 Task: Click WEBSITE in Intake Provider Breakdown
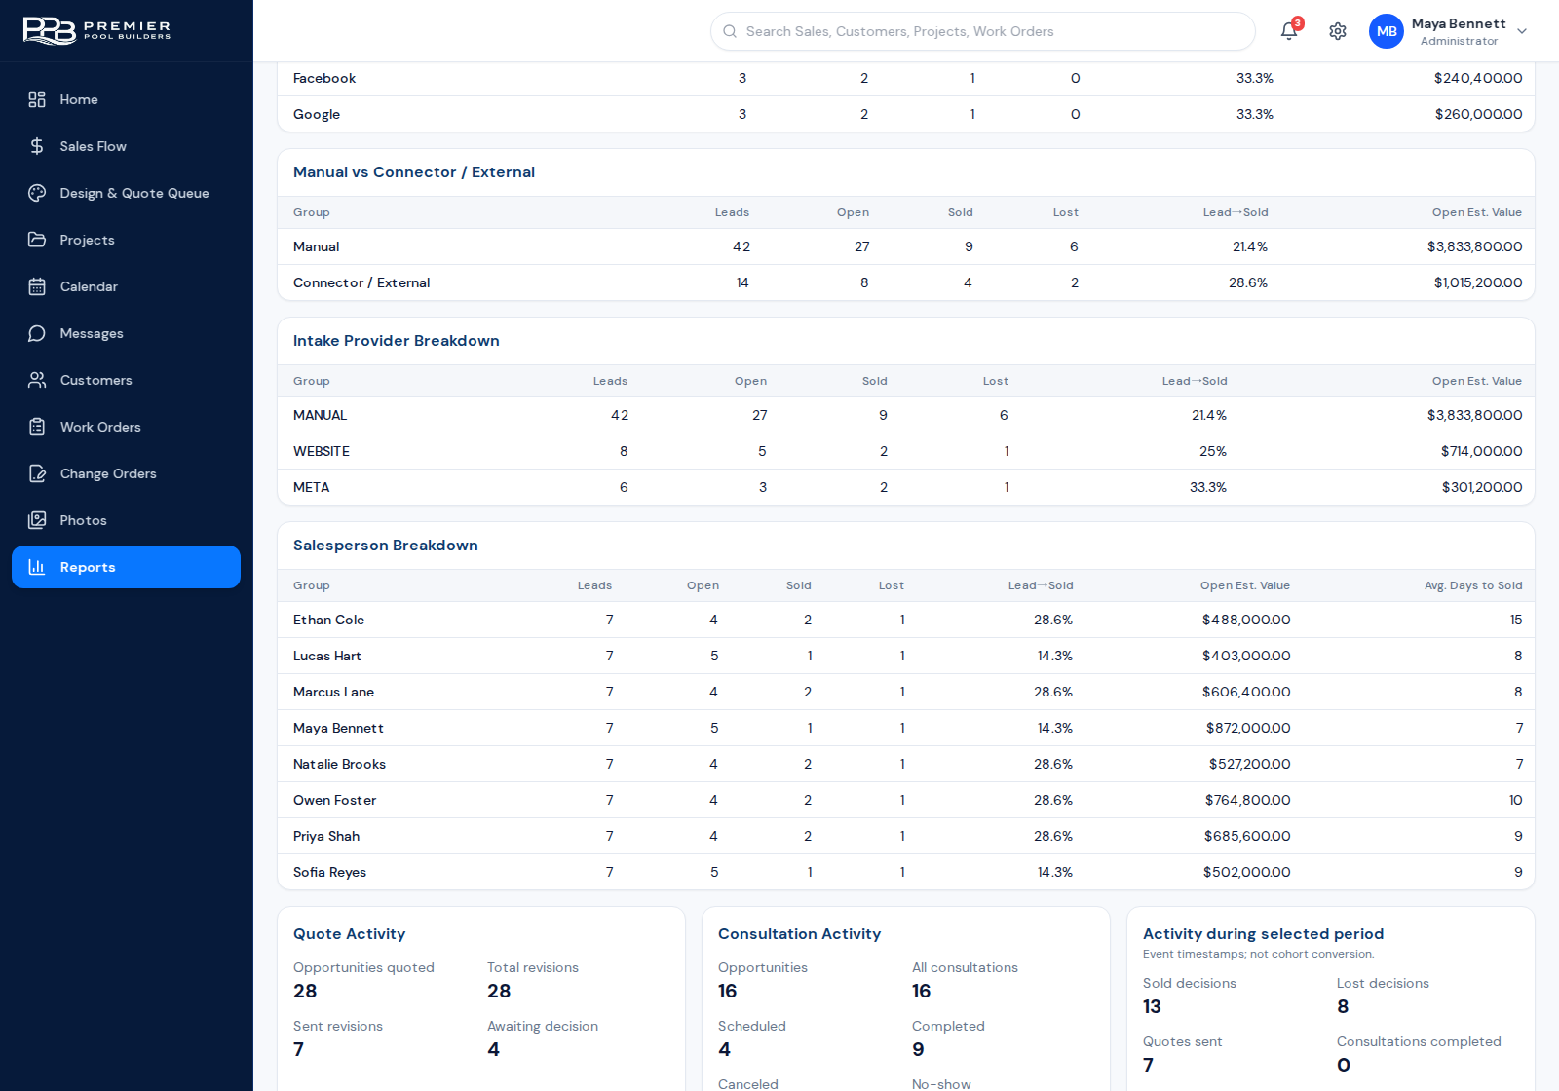pos(322,451)
